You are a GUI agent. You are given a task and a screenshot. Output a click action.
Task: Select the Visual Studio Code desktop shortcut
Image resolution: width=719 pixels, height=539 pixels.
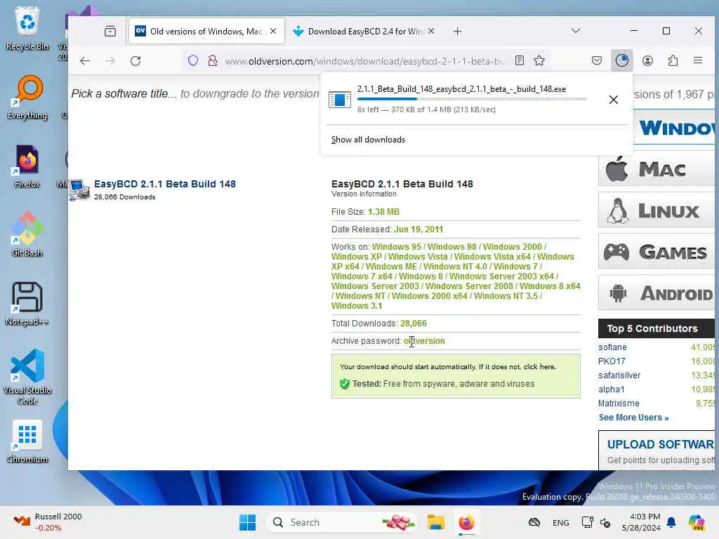pos(27,377)
